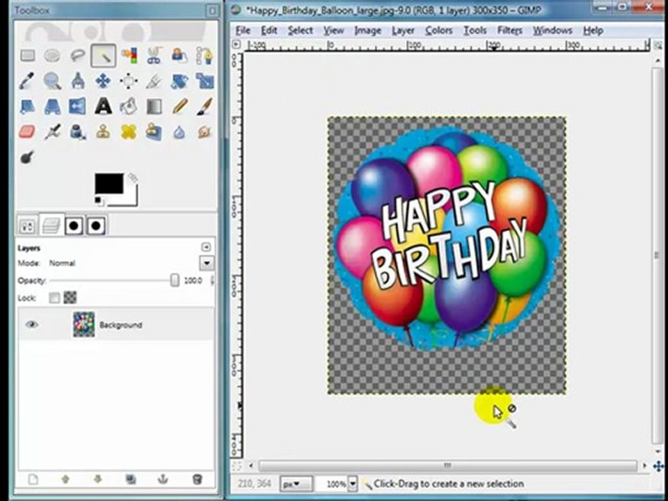Select the Dodge/Burn tool
This screenshot has width=668, height=501.
click(x=27, y=157)
